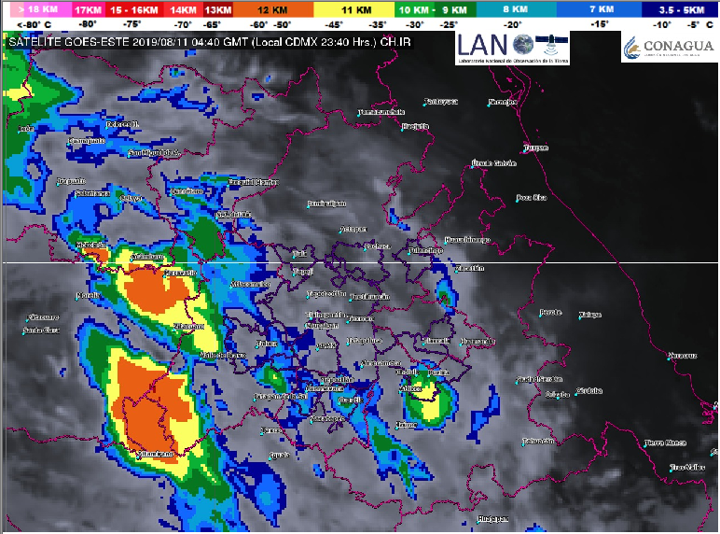Click the Poza Rica city label
Screen dimensions: 720x534
coord(532,198)
